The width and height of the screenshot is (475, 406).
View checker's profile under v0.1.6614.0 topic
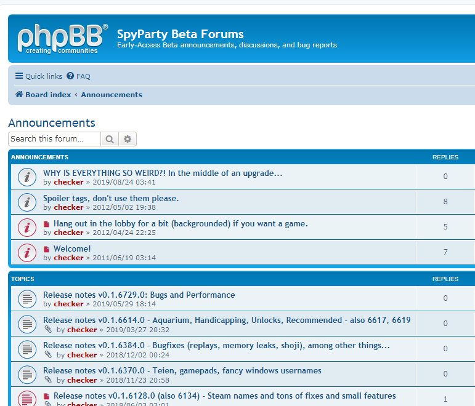(x=82, y=330)
